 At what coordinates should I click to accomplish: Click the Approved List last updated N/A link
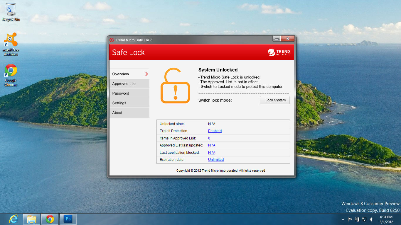[212, 145]
